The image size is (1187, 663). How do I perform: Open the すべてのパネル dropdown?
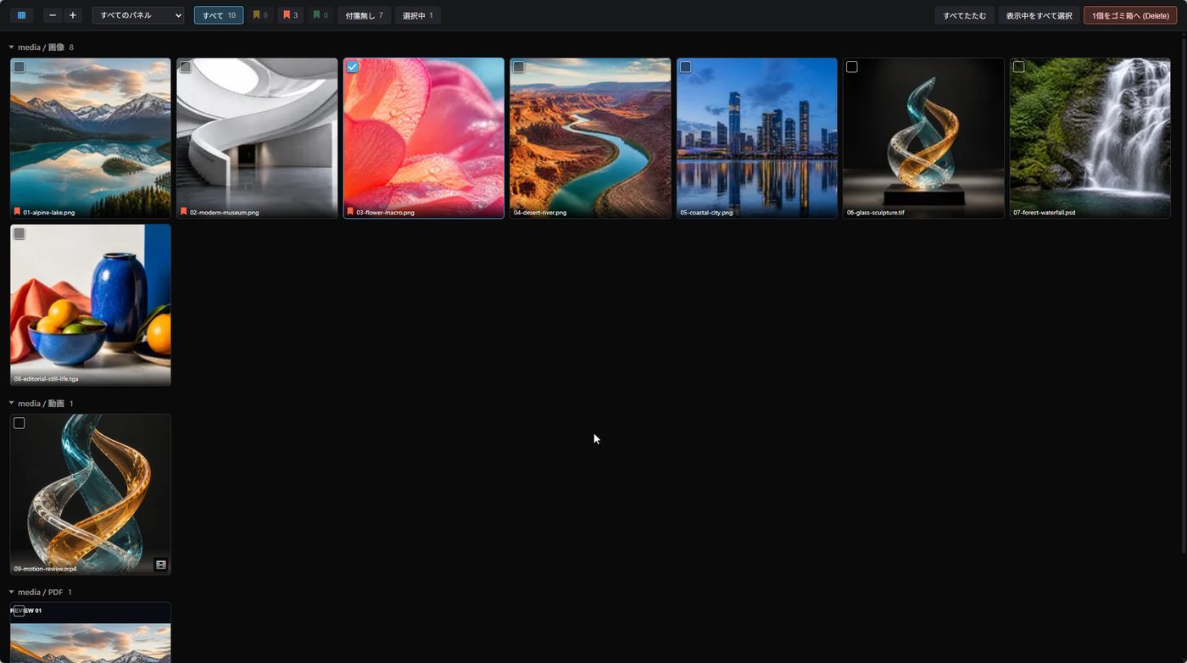(138, 15)
